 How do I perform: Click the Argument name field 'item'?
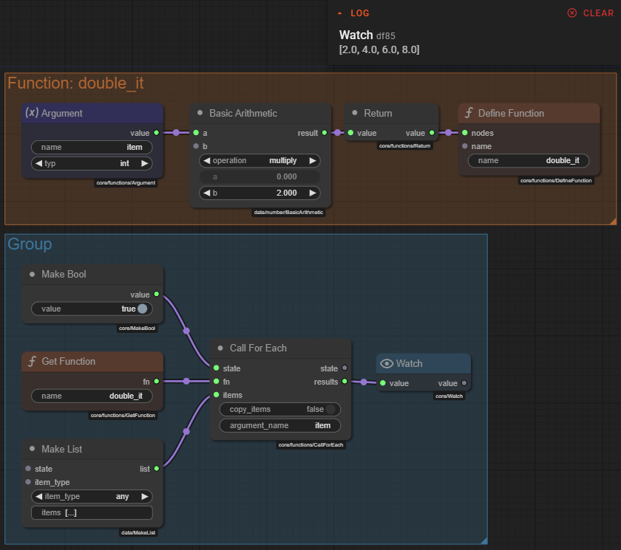[x=92, y=147]
